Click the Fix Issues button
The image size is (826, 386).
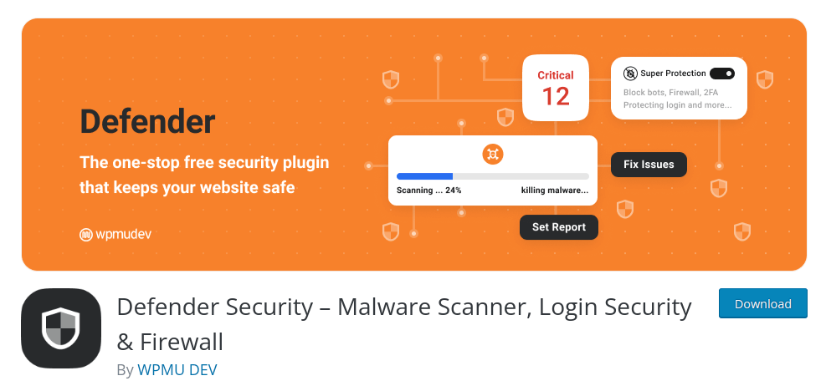click(x=649, y=164)
